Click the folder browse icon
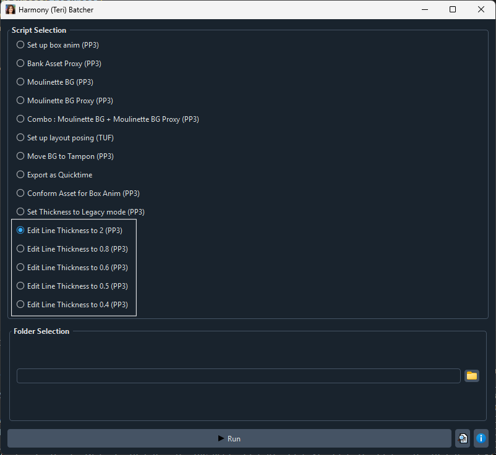Screen dimensions: 496x455 [472, 376]
